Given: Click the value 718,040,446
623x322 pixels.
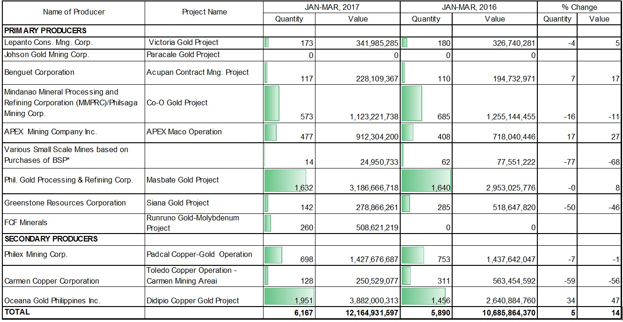Looking at the screenshot, I should point(514,137).
